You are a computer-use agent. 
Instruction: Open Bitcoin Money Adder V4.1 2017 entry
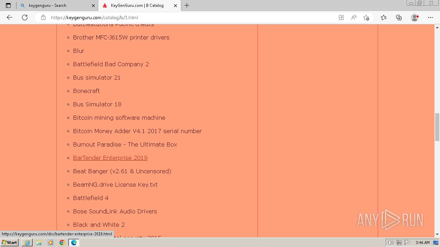137,131
